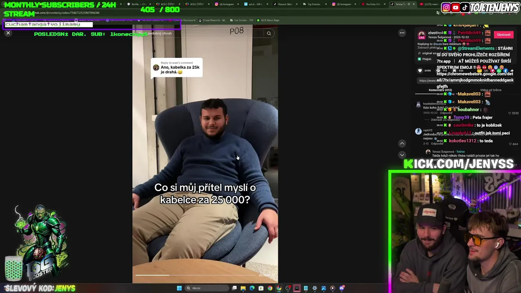Open first Chrome icon in taskbar
This screenshot has height=293, width=521.
(x=270, y=288)
